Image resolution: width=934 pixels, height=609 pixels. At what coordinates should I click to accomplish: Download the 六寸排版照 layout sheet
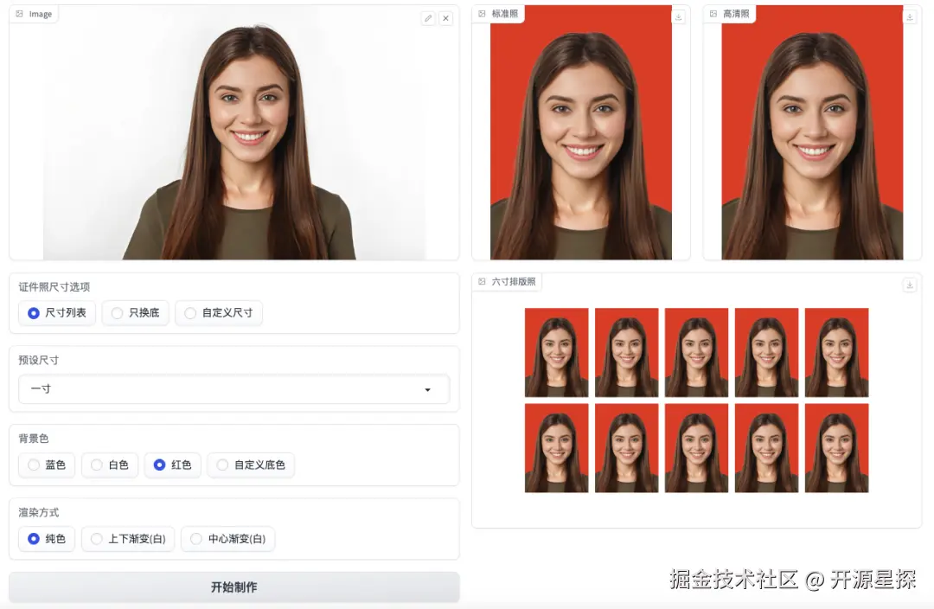909,285
